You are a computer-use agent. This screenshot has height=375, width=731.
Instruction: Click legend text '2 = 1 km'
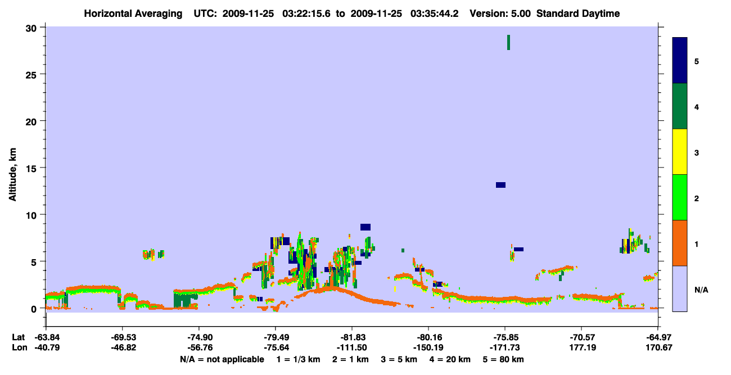pos(351,359)
